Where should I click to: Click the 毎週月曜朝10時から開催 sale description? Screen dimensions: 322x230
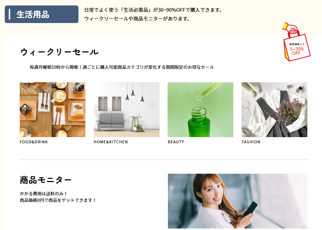(x=122, y=67)
